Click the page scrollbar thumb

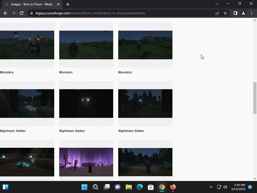pyautogui.click(x=255, y=98)
